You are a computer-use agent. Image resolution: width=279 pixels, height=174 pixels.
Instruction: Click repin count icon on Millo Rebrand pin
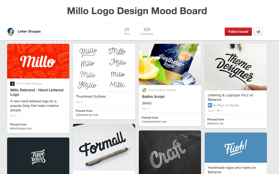tap(12, 116)
